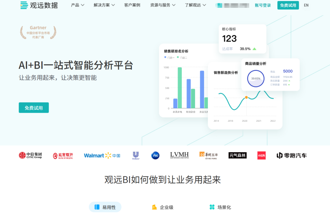Click the 观远数据 logo in header
Viewport: 330px width, 214px height.
pos(39,5)
